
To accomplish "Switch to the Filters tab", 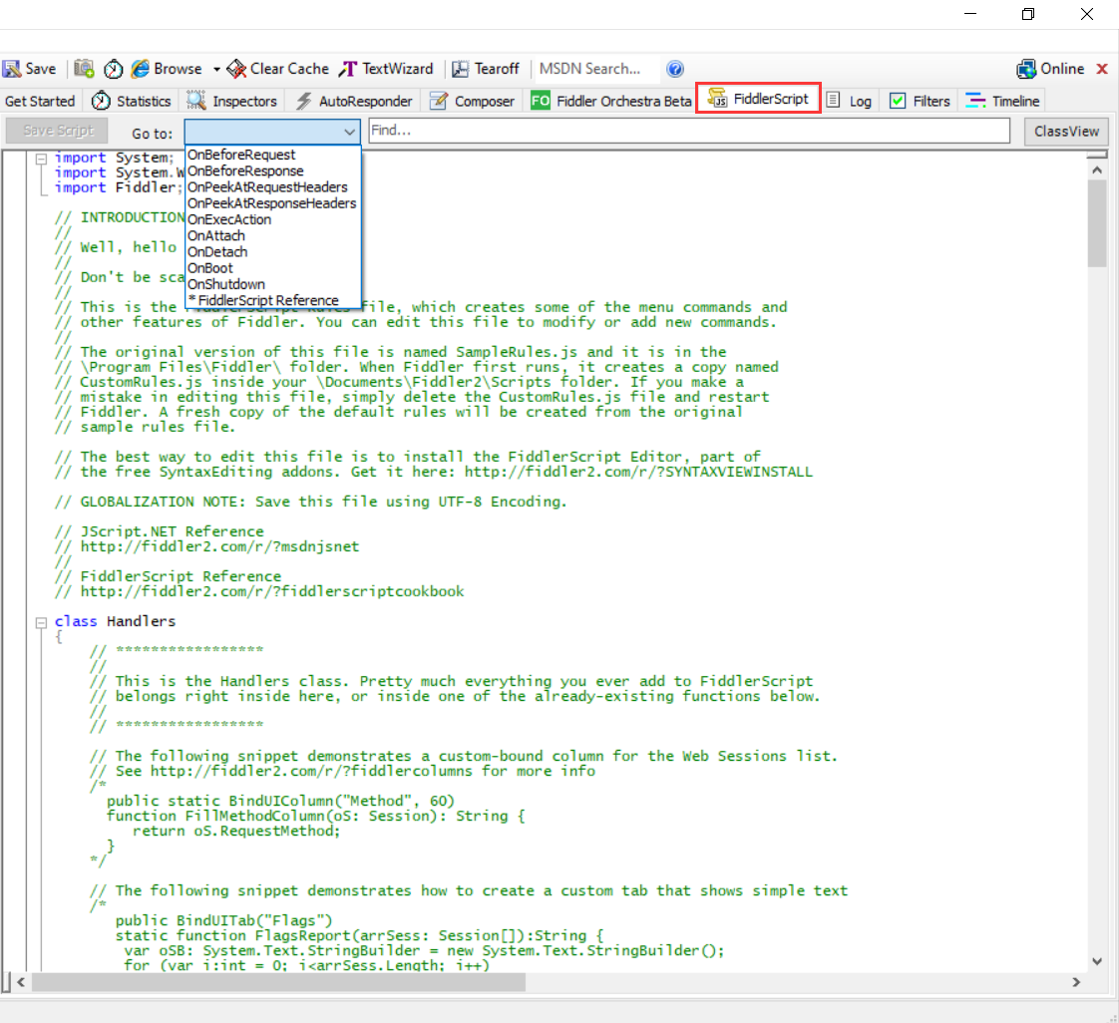I will pyautogui.click(x=920, y=102).
